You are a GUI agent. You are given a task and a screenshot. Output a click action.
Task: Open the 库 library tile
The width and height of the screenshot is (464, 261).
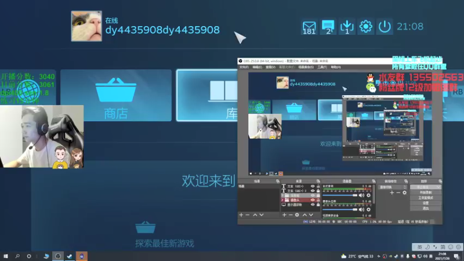207,95
